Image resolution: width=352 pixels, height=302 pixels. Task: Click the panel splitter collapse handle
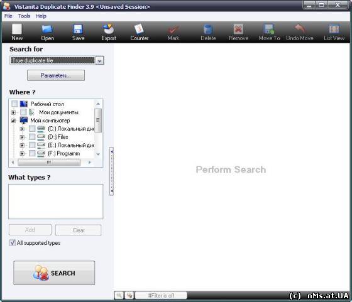point(111,171)
